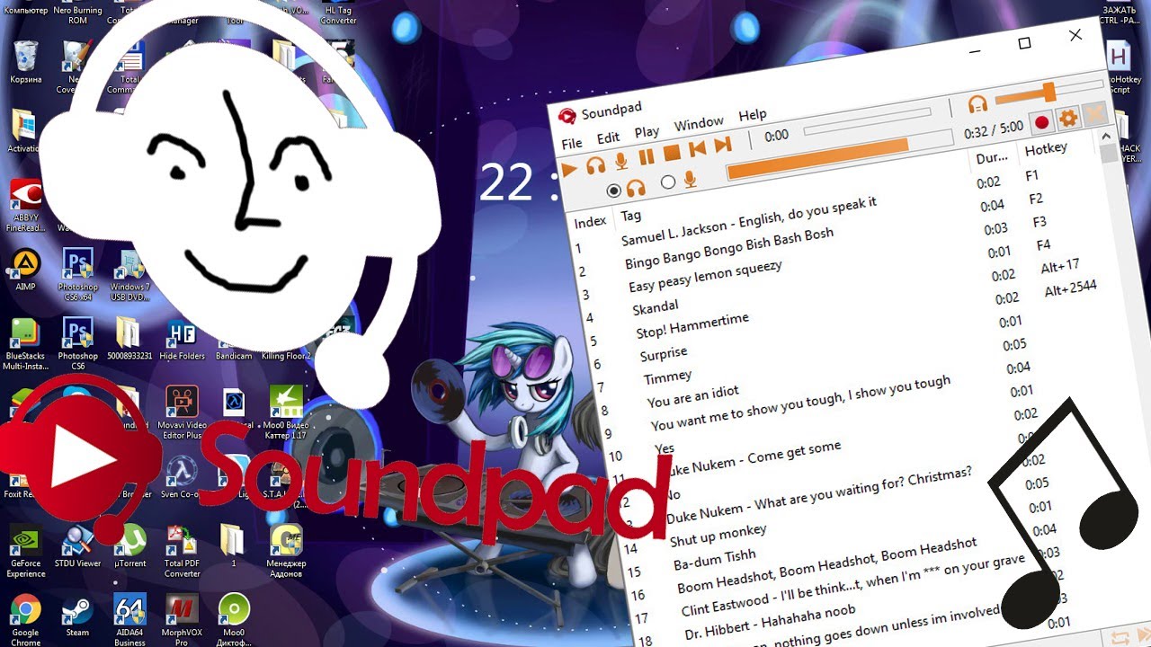The width and height of the screenshot is (1151, 647).
Task: Open Sven Co-op shortcut
Action: coord(182,477)
